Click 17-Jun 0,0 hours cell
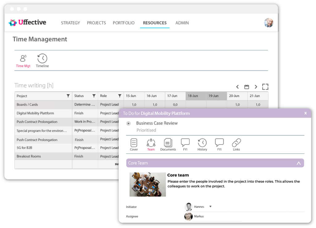Image resolution: width=316 pixels, height=228 pixels. [175, 105]
